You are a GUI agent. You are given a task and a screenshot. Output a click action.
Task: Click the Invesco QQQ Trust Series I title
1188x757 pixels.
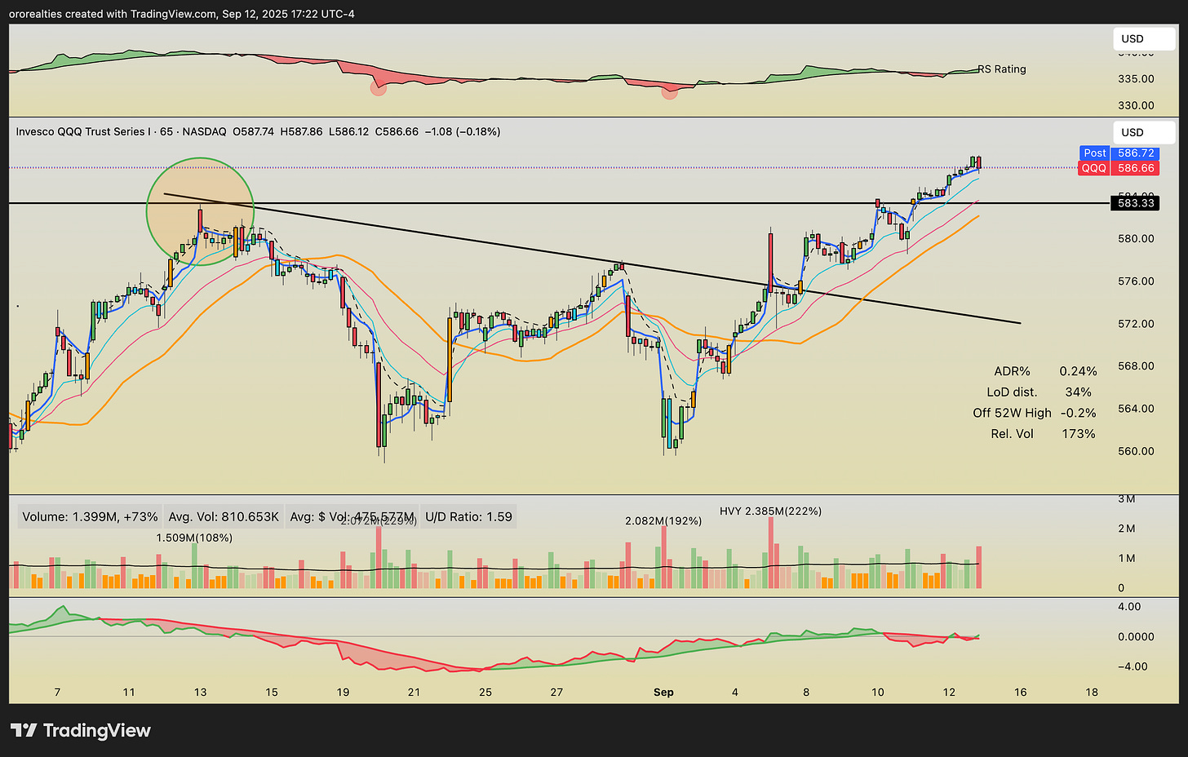(82, 131)
